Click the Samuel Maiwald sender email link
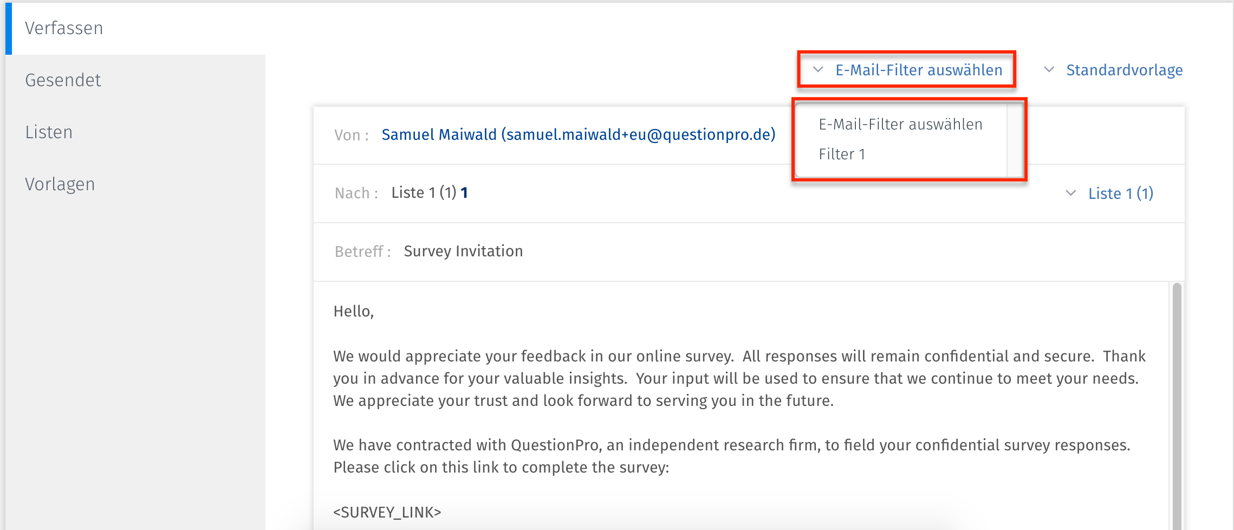The image size is (1234, 530). click(578, 134)
